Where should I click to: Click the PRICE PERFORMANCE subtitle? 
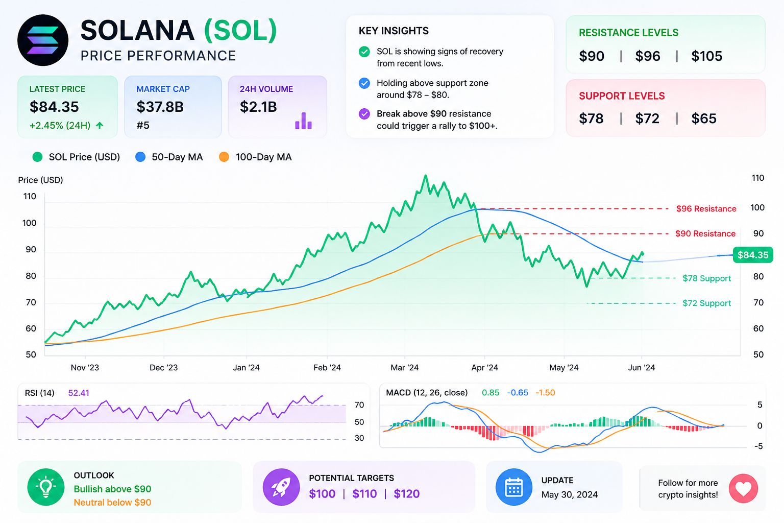(x=158, y=56)
